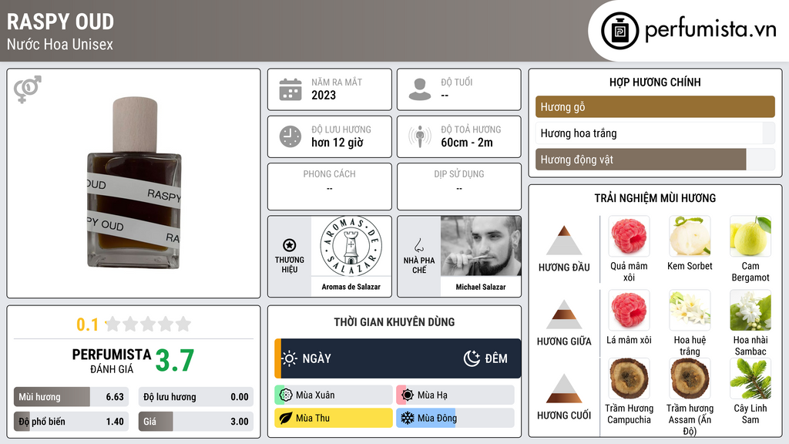Click the Hương hoa trắng accord bar
This screenshot has height=444, width=789.
655,133
